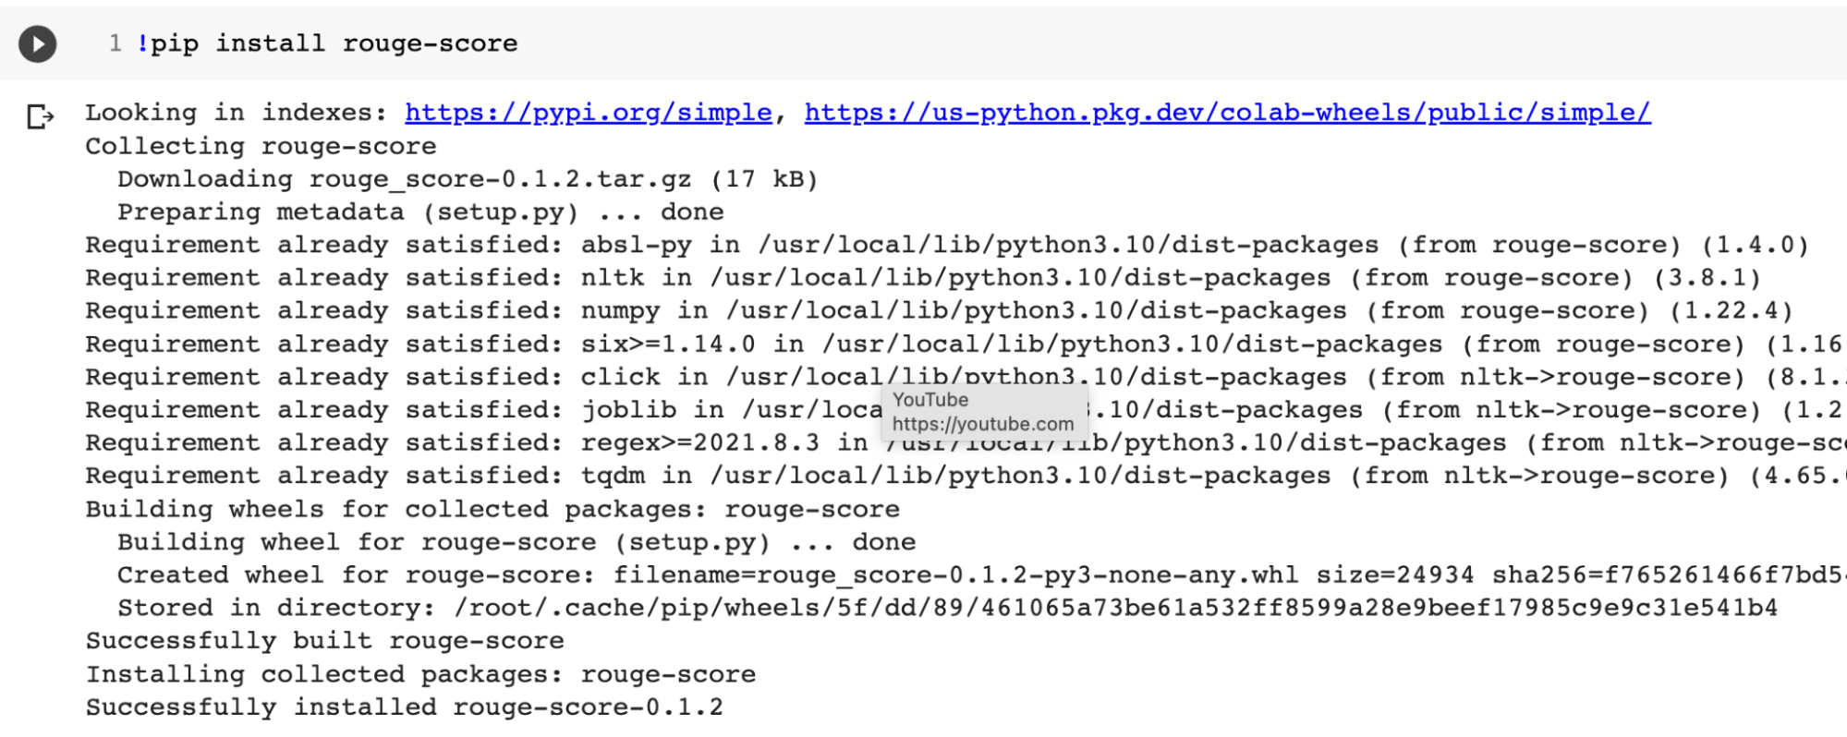Open the us-python.pkg.dev colab-wheels link
Image resolution: width=1847 pixels, height=737 pixels.
(x=1226, y=113)
